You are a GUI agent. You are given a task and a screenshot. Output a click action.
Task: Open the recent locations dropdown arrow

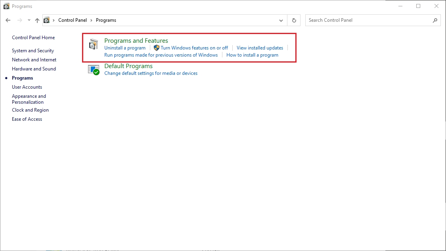coord(29,20)
